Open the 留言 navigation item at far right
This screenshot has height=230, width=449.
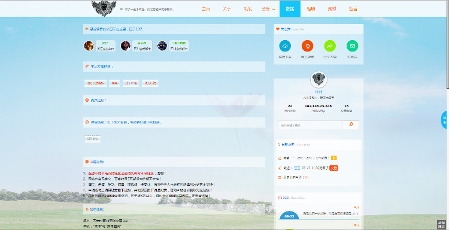point(353,9)
